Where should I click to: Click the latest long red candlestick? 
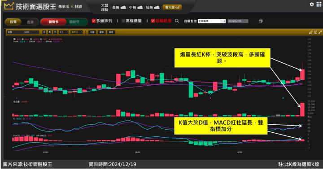(302, 74)
